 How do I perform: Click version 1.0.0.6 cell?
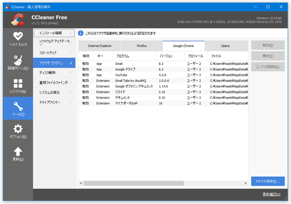pos(164,81)
